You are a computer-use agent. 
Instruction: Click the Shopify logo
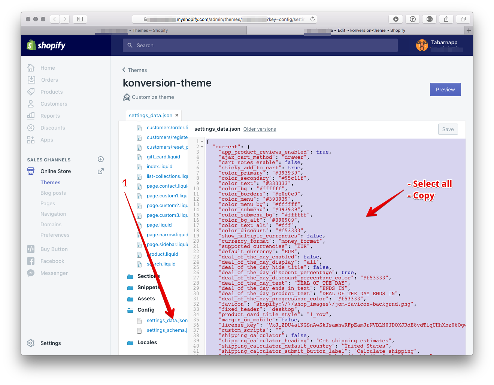pyautogui.click(x=46, y=45)
